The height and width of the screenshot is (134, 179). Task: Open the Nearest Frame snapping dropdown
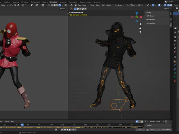coord(157,121)
